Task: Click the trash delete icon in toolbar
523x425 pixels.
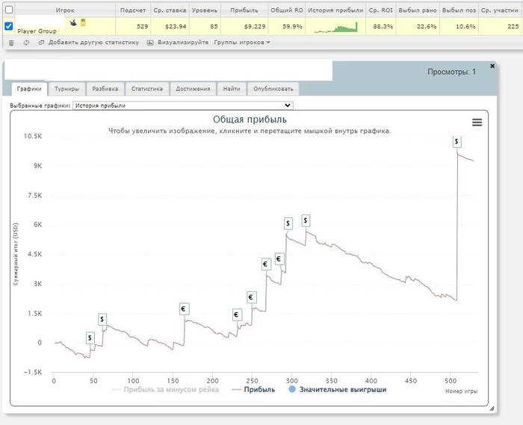Action: pyautogui.click(x=11, y=43)
